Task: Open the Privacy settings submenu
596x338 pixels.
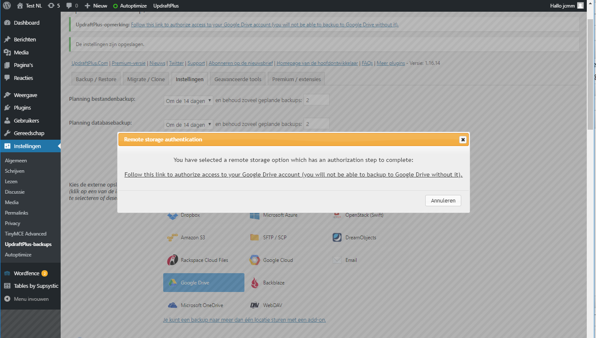Action: 13,223
